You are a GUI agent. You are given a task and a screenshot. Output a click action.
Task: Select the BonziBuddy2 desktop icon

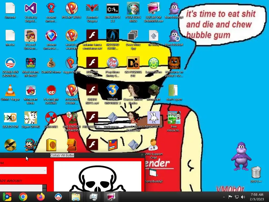coord(153,175)
